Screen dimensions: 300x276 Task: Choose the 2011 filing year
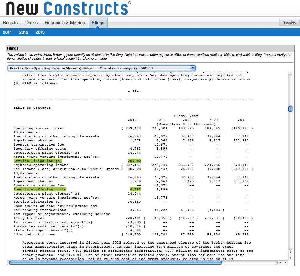(x=7, y=32)
